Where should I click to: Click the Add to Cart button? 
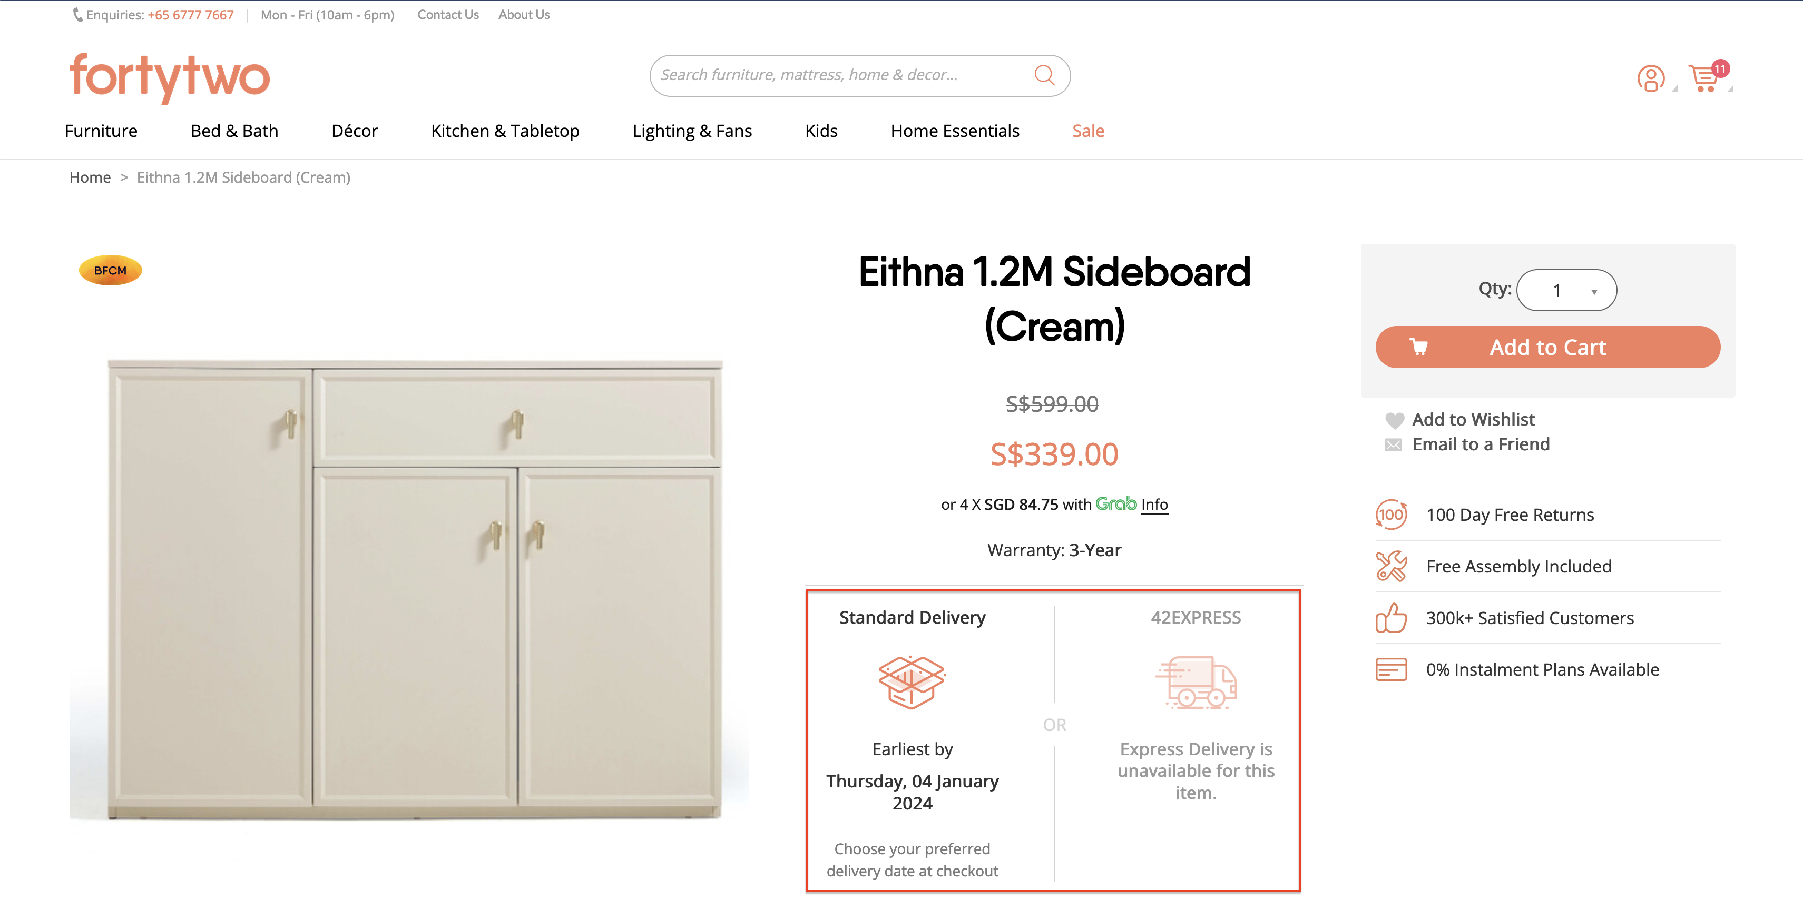1547,347
